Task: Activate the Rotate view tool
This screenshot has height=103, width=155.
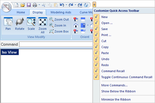Action: (x=20, y=24)
